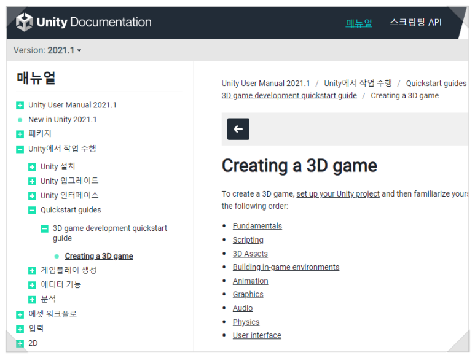The height and width of the screenshot is (358, 475).
Task: Open the 3D Assets link
Action: coord(250,254)
